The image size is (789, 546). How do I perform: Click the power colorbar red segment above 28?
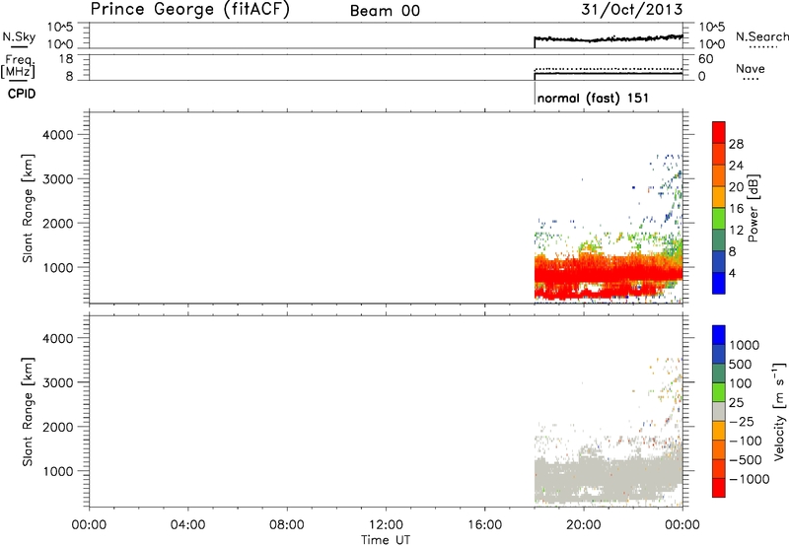(719, 132)
